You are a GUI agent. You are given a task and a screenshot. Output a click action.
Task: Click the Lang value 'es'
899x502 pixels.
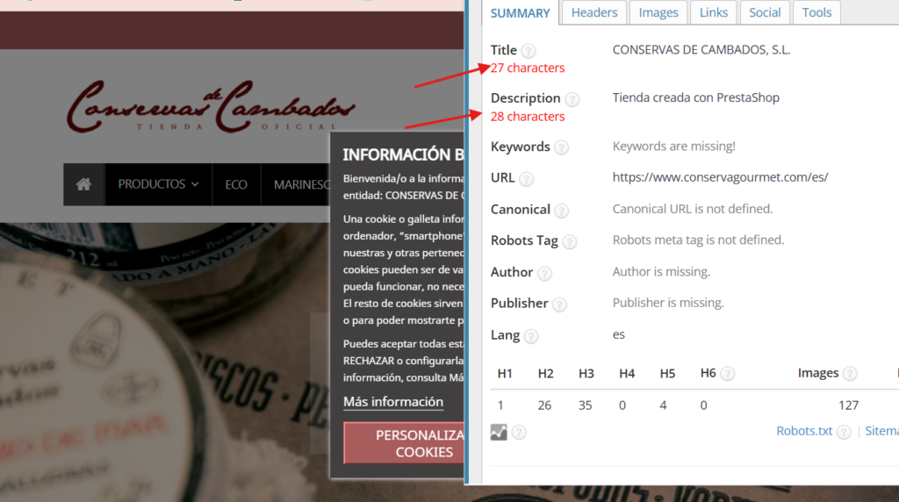coord(619,334)
